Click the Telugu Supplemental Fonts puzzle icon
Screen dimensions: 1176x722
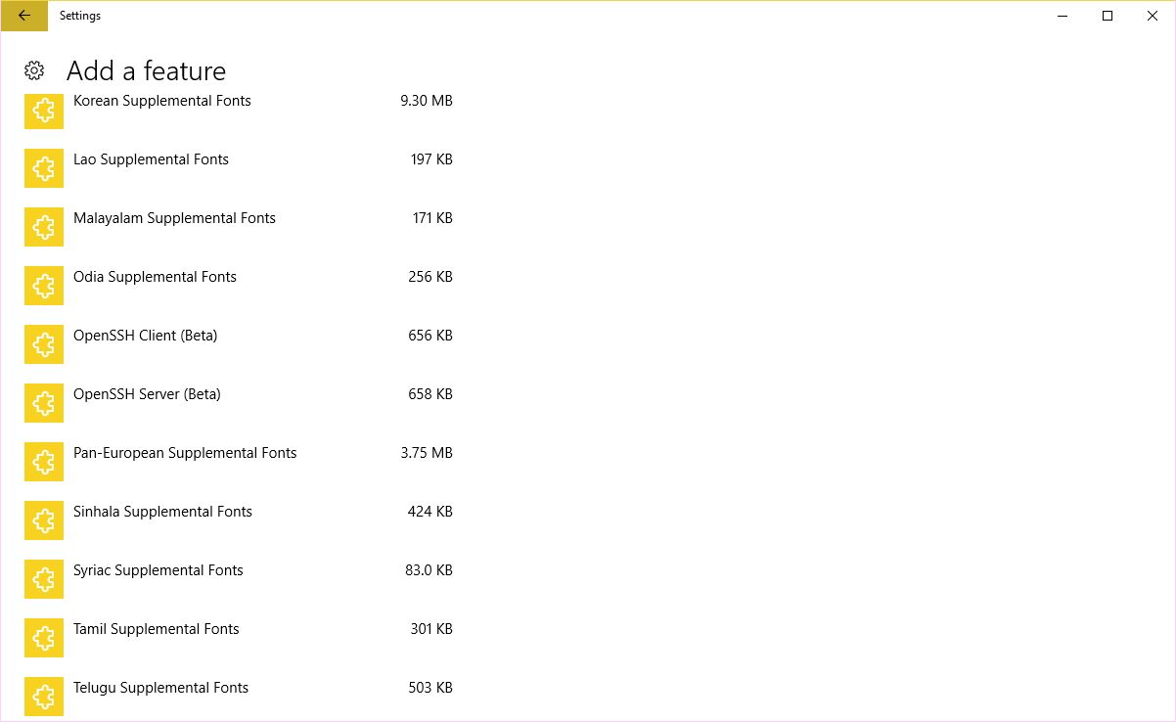(x=44, y=697)
